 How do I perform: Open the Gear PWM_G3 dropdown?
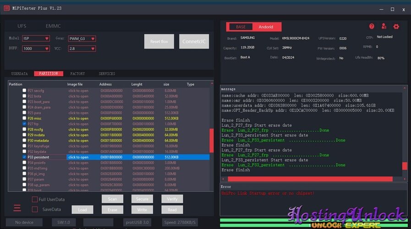(82, 38)
